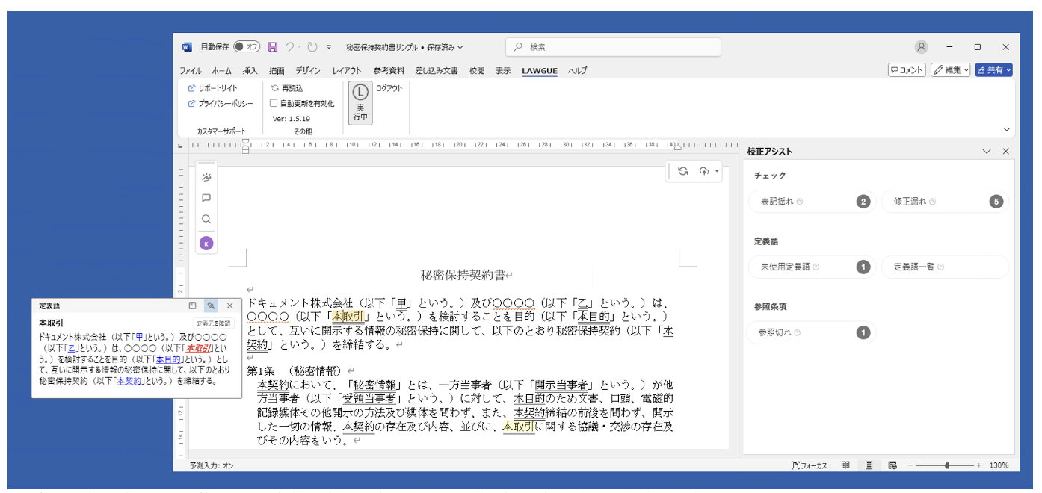Toggle フォーカス mode in status bar

coord(809,465)
